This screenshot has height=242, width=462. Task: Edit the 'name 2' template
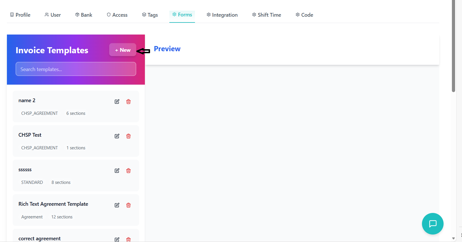click(x=117, y=102)
